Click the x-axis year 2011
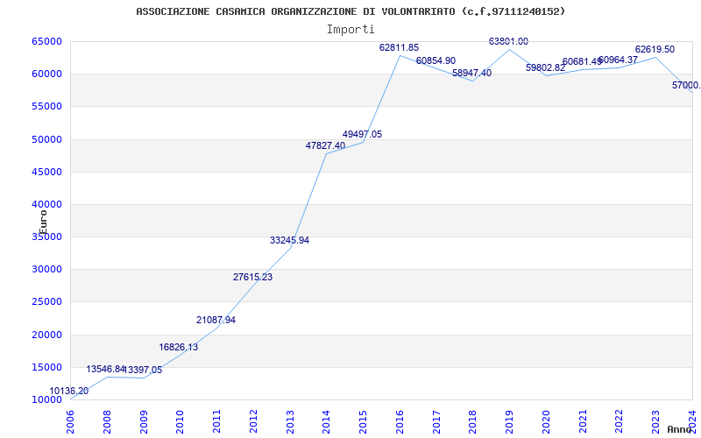Image resolution: width=701 pixels, height=438 pixels. pyautogui.click(x=216, y=421)
